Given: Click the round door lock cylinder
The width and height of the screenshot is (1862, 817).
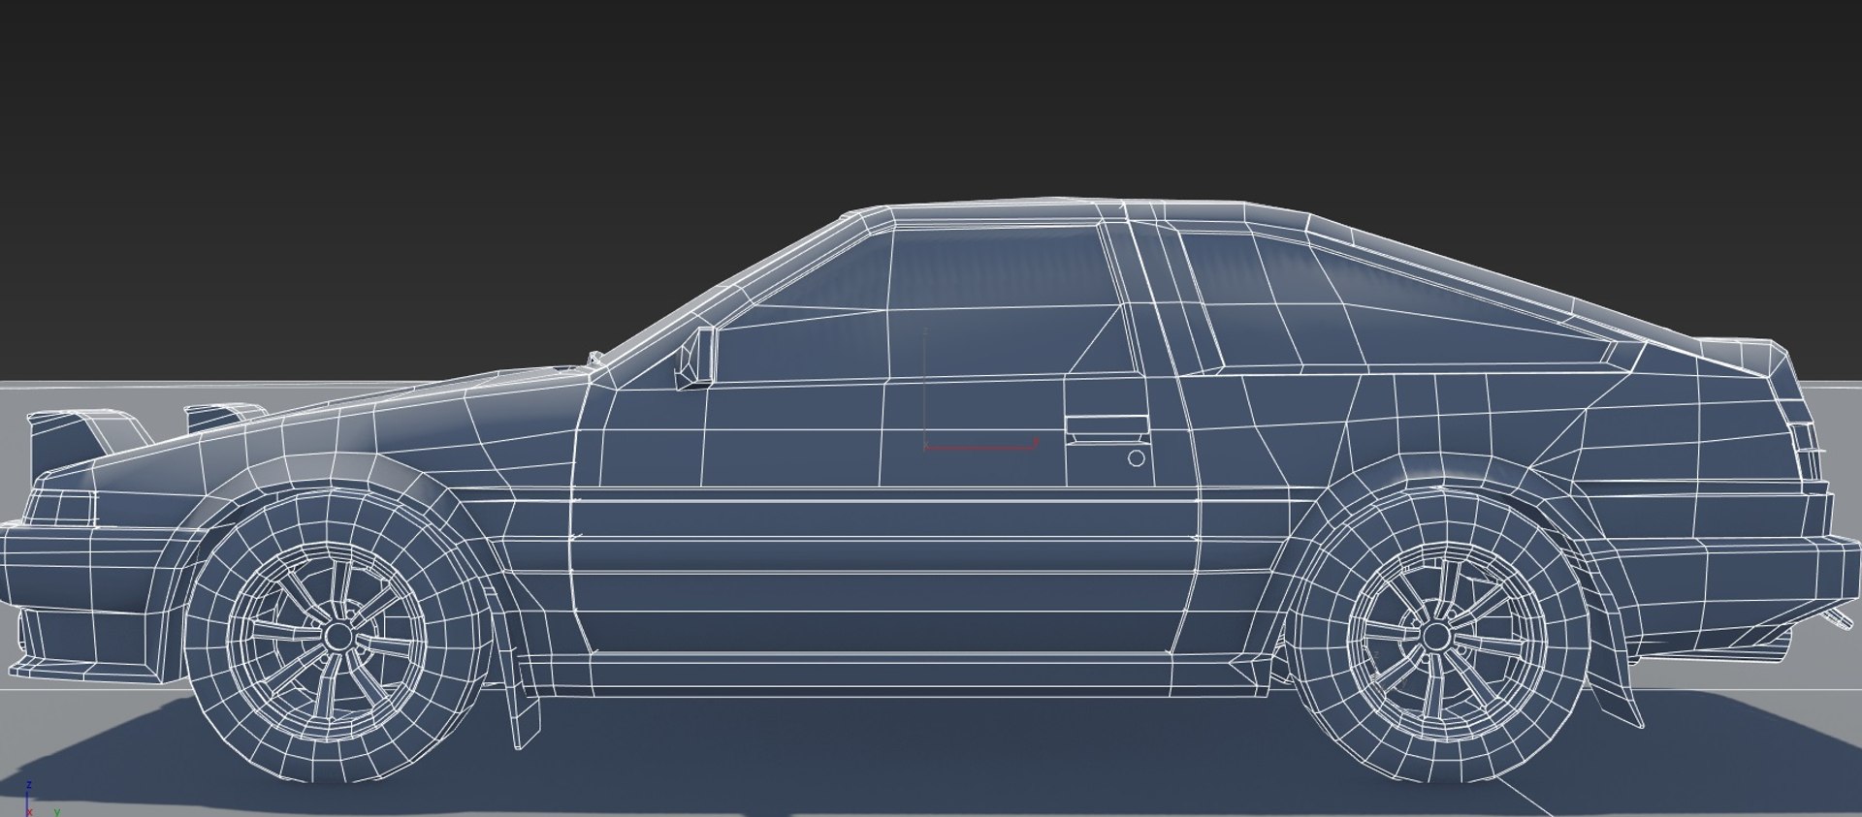Looking at the screenshot, I should [x=1137, y=458].
